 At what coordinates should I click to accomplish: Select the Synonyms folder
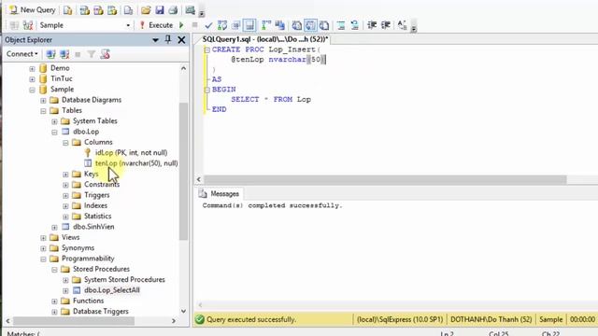click(78, 248)
